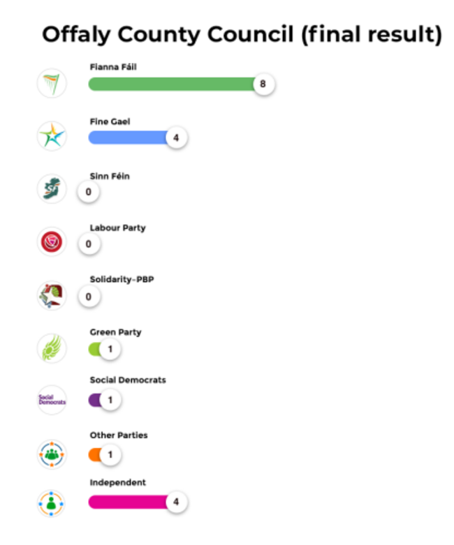Click the Fine Gael star logo
Viewport: 454px width, 545px height.
pos(52,137)
